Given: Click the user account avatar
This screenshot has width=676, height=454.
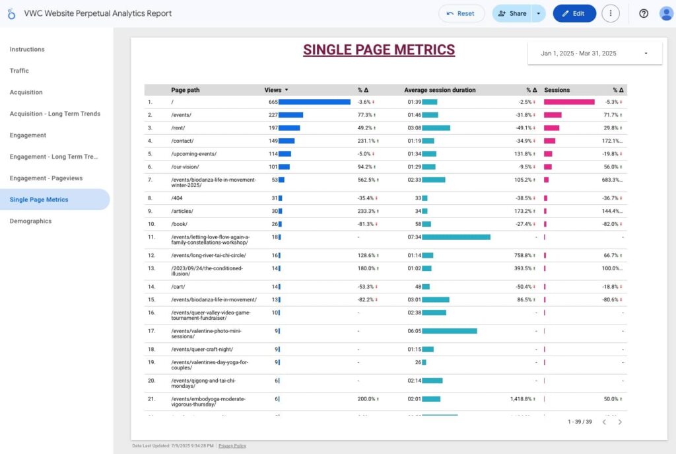Looking at the screenshot, I should (x=666, y=13).
